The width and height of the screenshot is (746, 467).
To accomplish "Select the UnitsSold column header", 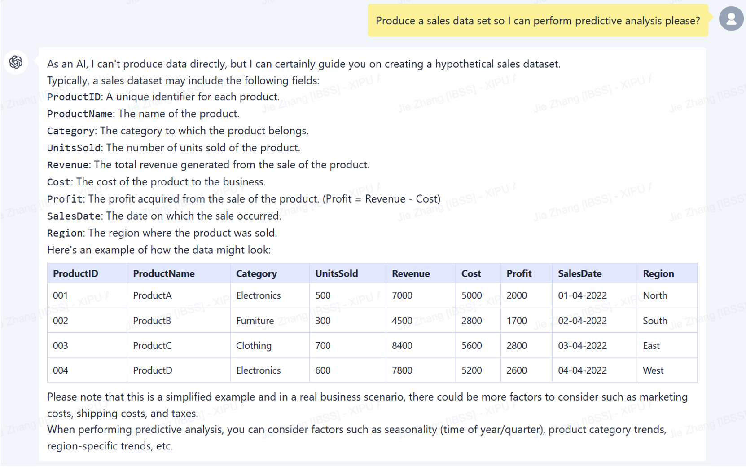I will click(336, 273).
